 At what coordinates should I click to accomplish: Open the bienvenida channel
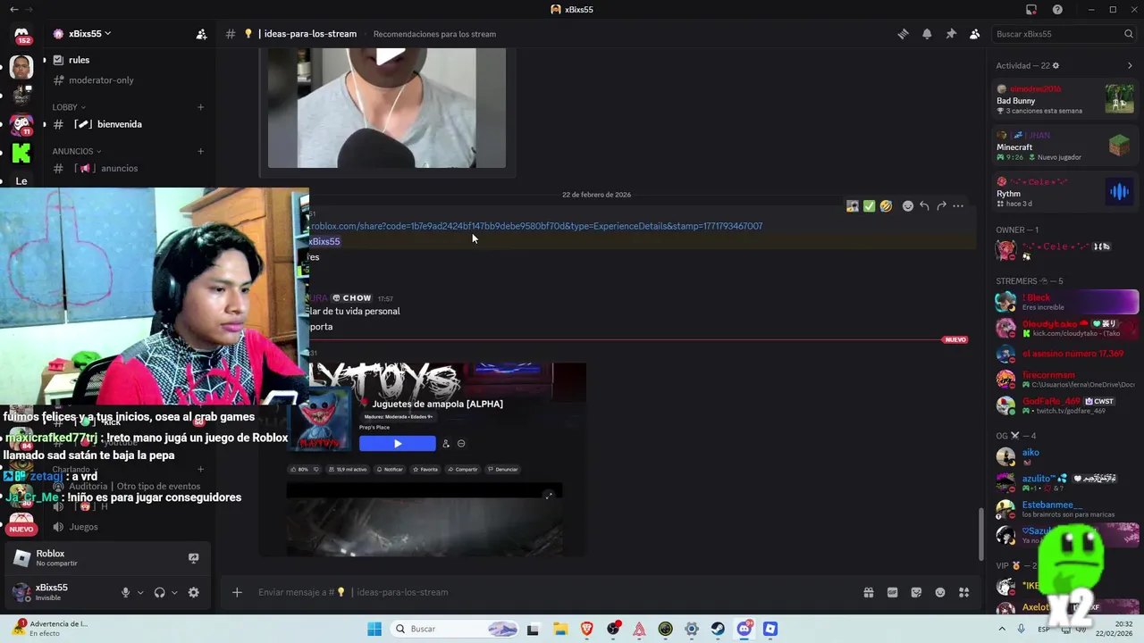pos(119,124)
